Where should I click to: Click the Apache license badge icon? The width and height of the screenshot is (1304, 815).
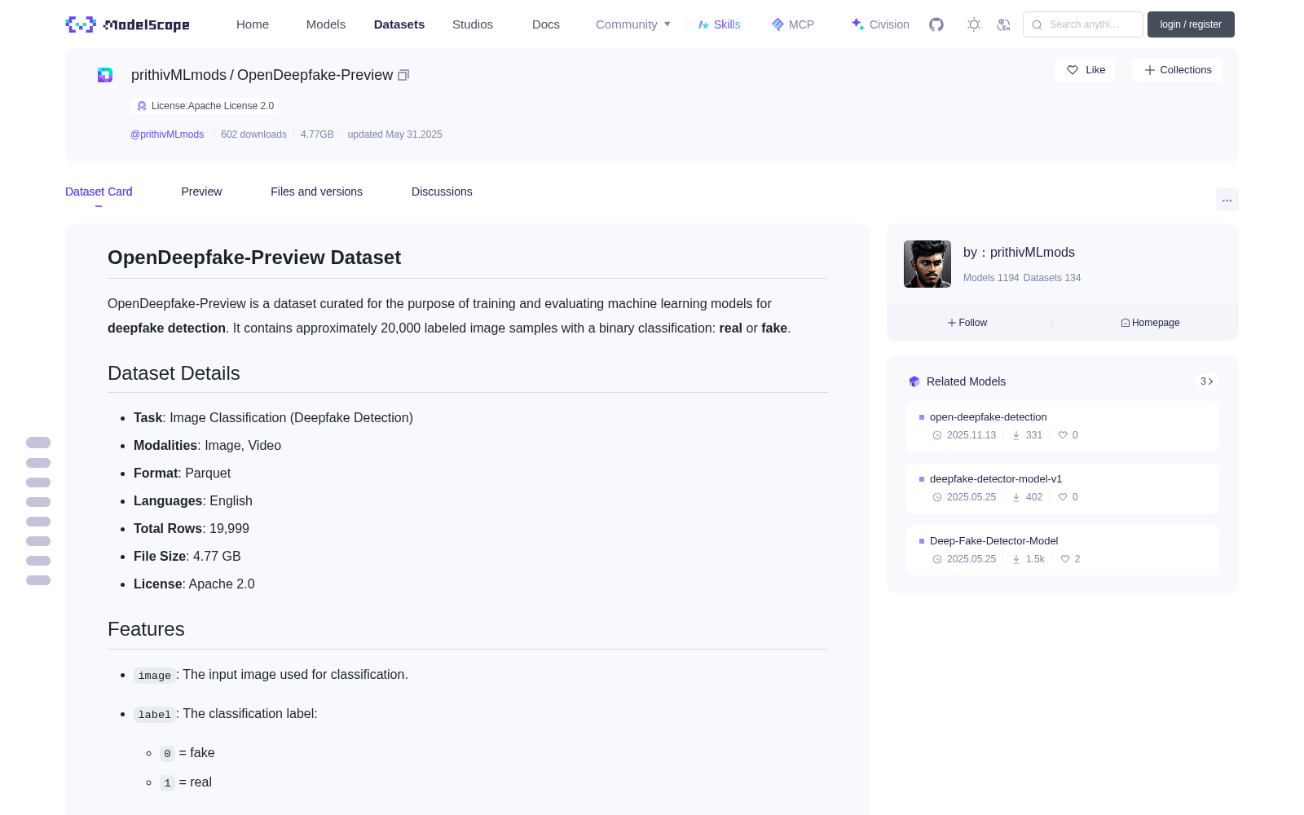[142, 106]
